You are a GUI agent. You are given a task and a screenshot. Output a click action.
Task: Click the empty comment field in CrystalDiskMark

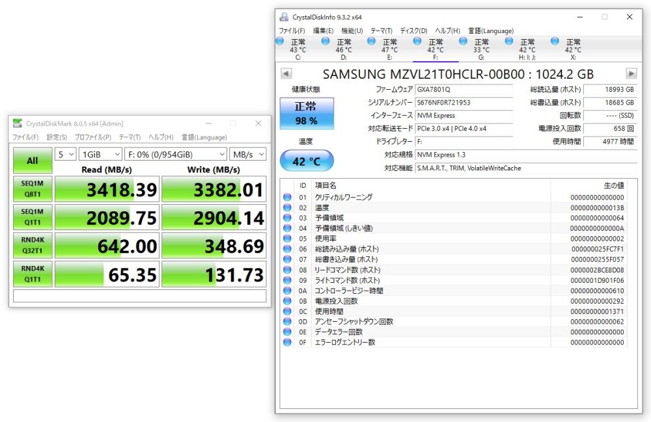point(139,296)
